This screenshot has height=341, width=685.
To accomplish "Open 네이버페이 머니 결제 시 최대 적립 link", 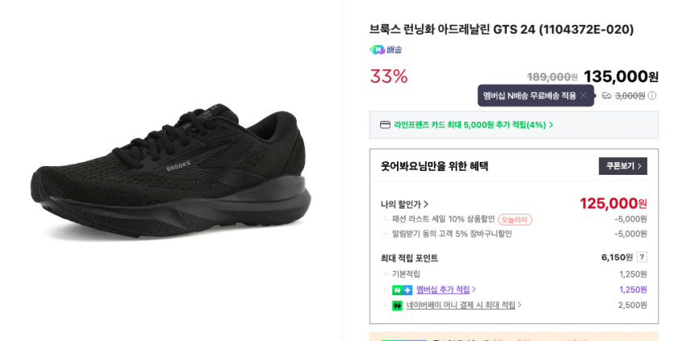I will pyautogui.click(x=463, y=306).
